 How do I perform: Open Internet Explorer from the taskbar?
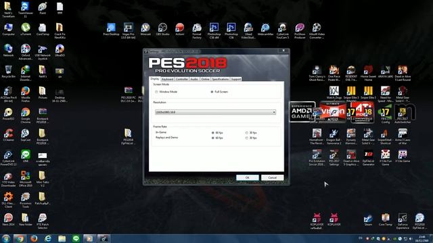[x=48, y=238]
